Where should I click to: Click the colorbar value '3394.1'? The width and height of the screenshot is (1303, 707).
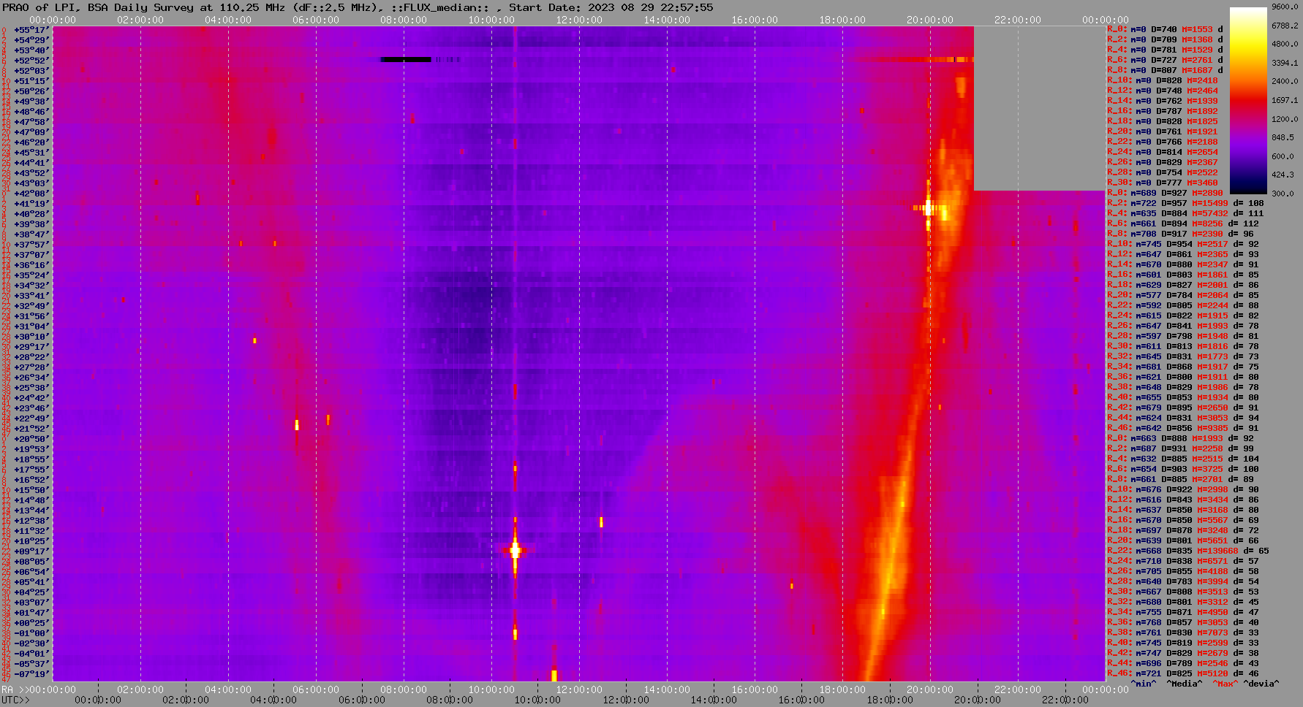pyautogui.click(x=1285, y=63)
